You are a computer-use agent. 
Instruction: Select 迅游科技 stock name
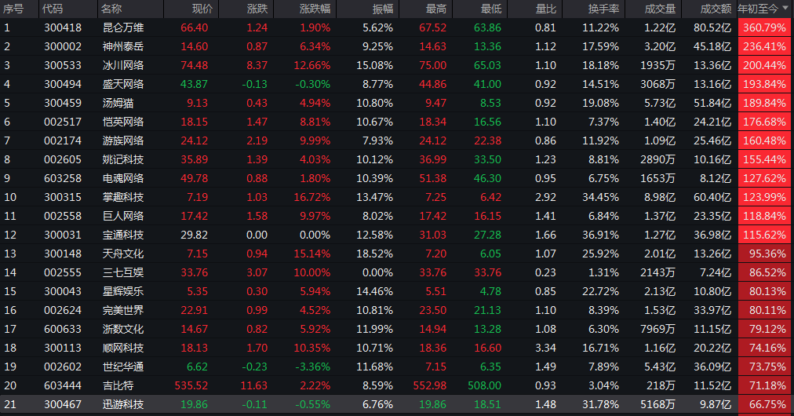[x=123, y=404]
